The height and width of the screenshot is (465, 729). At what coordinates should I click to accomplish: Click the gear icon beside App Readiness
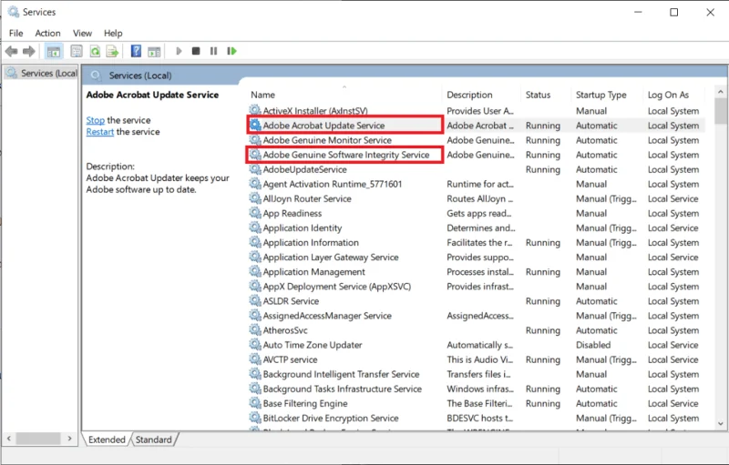pos(255,213)
